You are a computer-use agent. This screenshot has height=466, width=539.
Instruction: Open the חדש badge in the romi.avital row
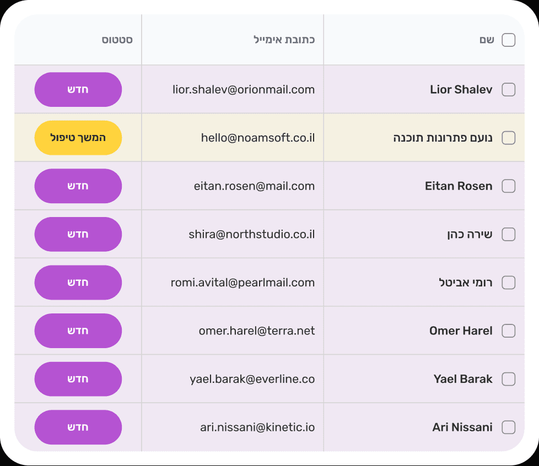78,283
